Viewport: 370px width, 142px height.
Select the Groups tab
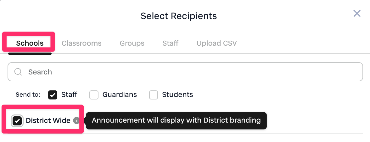coord(132,43)
